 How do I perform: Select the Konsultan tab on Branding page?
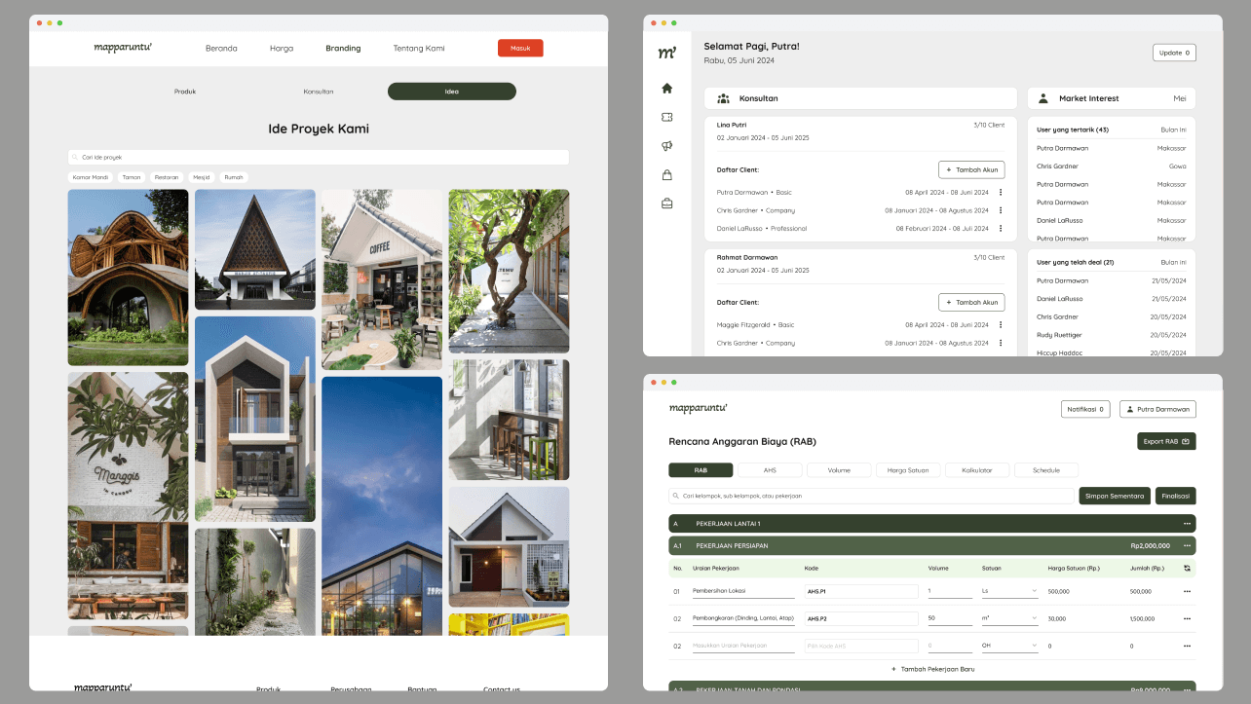click(x=319, y=92)
